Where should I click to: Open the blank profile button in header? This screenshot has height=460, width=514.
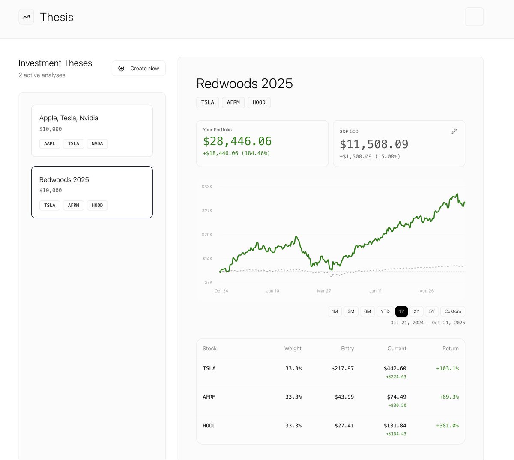[x=474, y=17]
